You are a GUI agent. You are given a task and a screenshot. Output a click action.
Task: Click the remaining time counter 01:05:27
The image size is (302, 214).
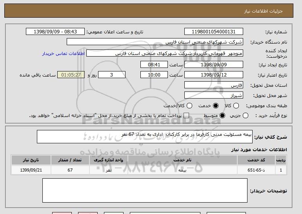click(x=71, y=75)
